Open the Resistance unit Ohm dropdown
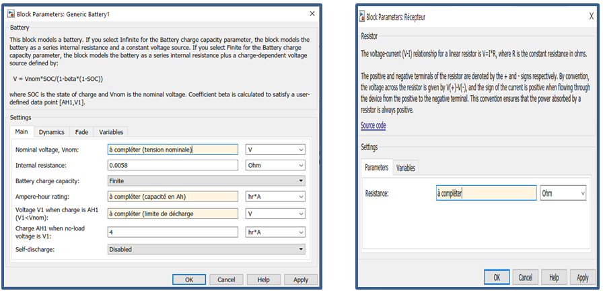The width and height of the screenshot is (605, 293). pos(563,193)
